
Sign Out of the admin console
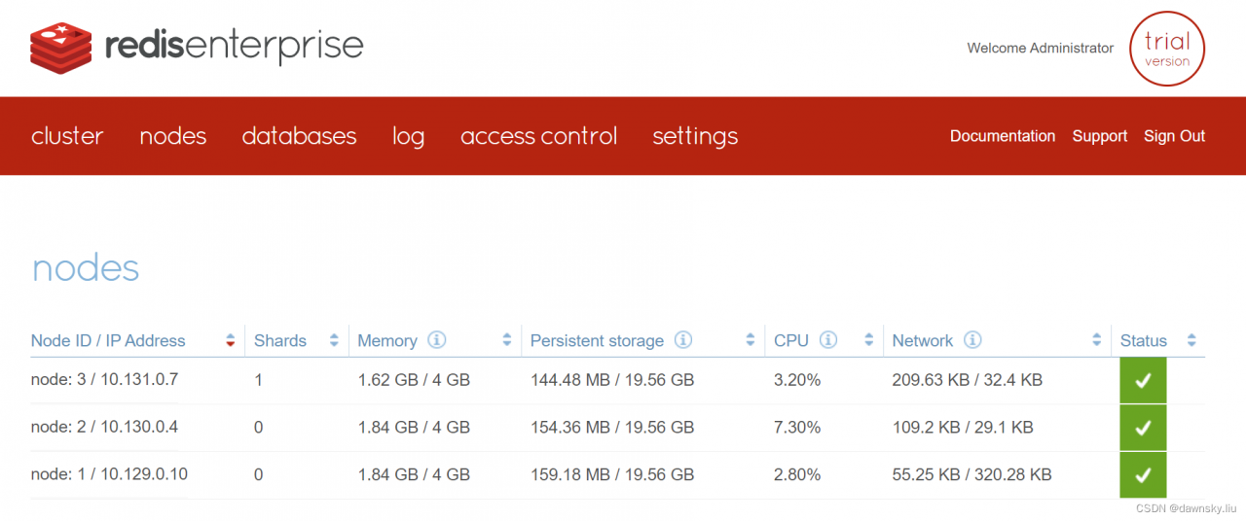(x=1174, y=136)
